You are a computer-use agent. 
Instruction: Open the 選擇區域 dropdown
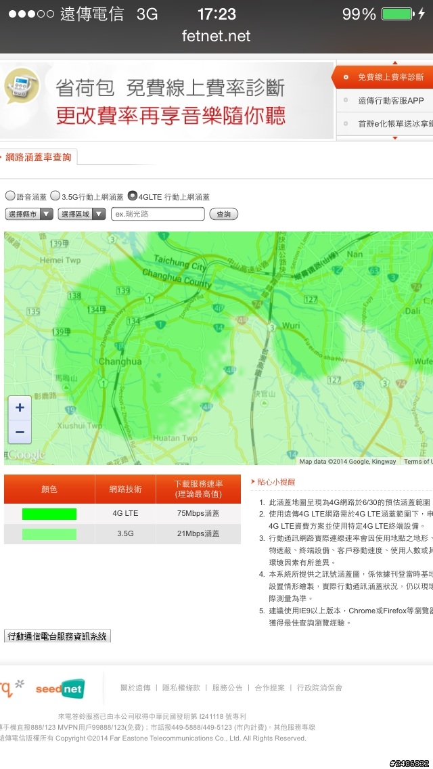(x=81, y=215)
